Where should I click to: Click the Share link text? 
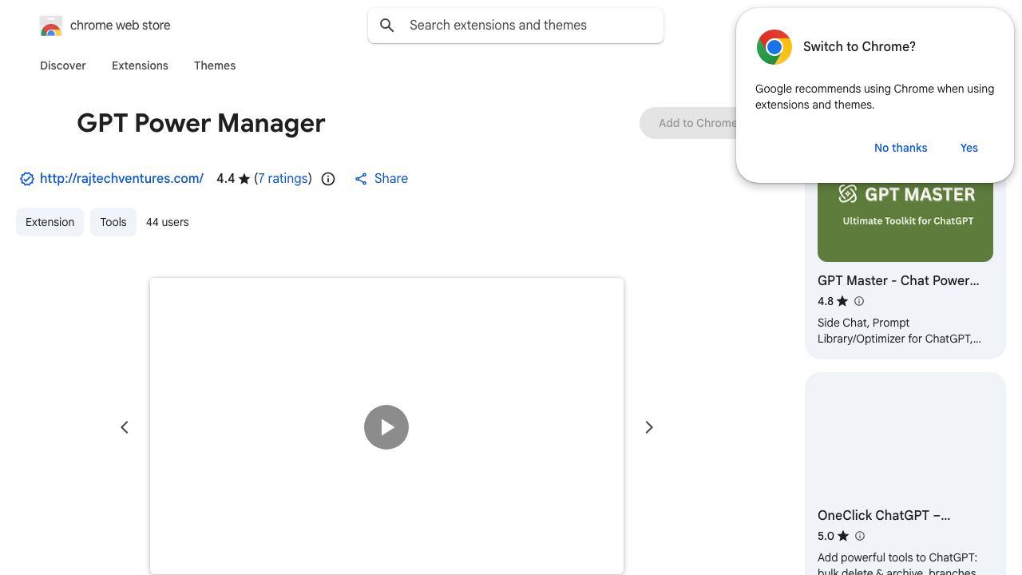[x=391, y=179]
